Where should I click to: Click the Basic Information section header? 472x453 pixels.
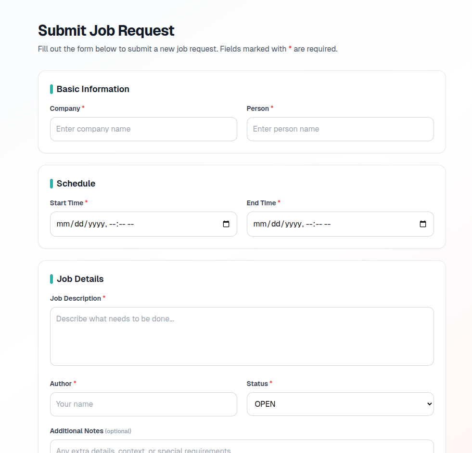pos(93,89)
